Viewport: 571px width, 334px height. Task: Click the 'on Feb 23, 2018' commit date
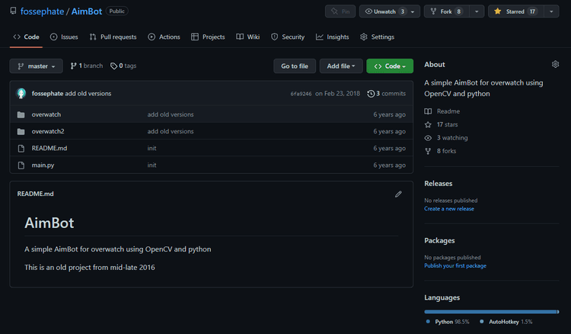337,93
